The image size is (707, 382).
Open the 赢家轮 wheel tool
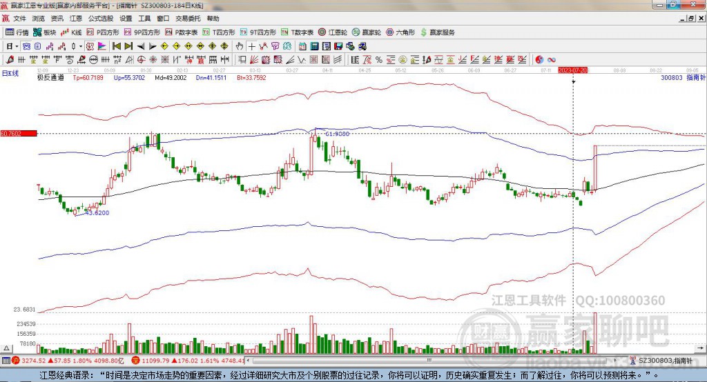[x=367, y=32]
